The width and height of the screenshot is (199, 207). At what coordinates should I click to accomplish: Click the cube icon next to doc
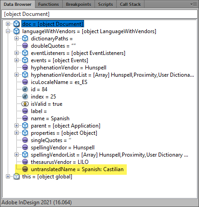(x=16, y=24)
